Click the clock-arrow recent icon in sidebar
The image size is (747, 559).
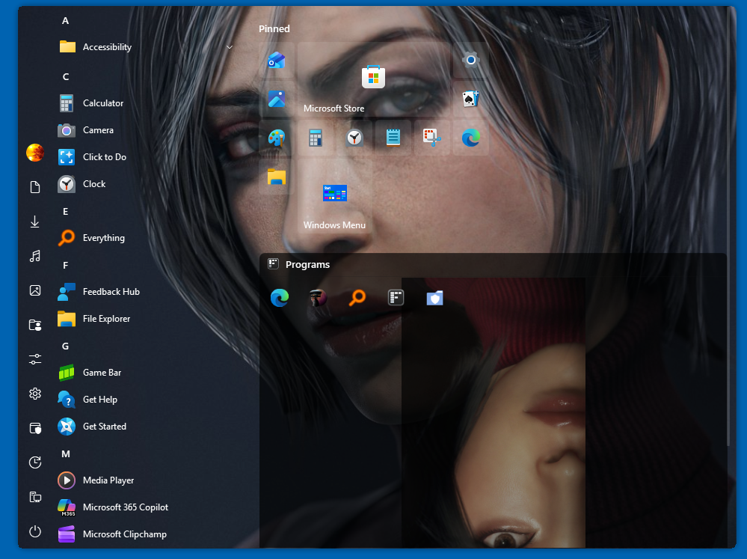[x=35, y=462]
